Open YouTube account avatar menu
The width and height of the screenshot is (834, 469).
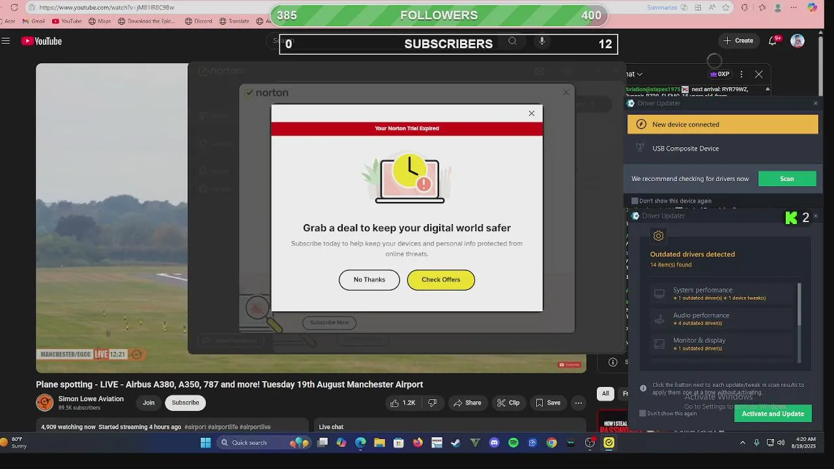pyautogui.click(x=798, y=40)
